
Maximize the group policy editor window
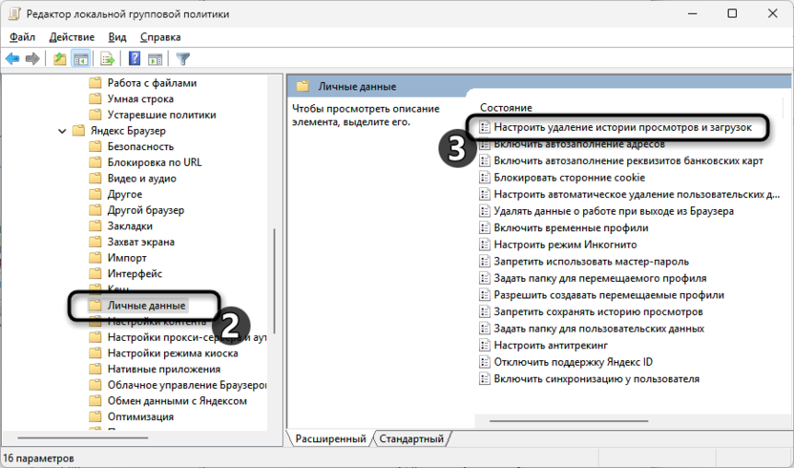point(732,13)
